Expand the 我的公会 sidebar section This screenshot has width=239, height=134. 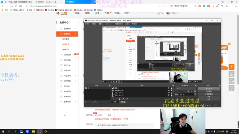coord(75,65)
